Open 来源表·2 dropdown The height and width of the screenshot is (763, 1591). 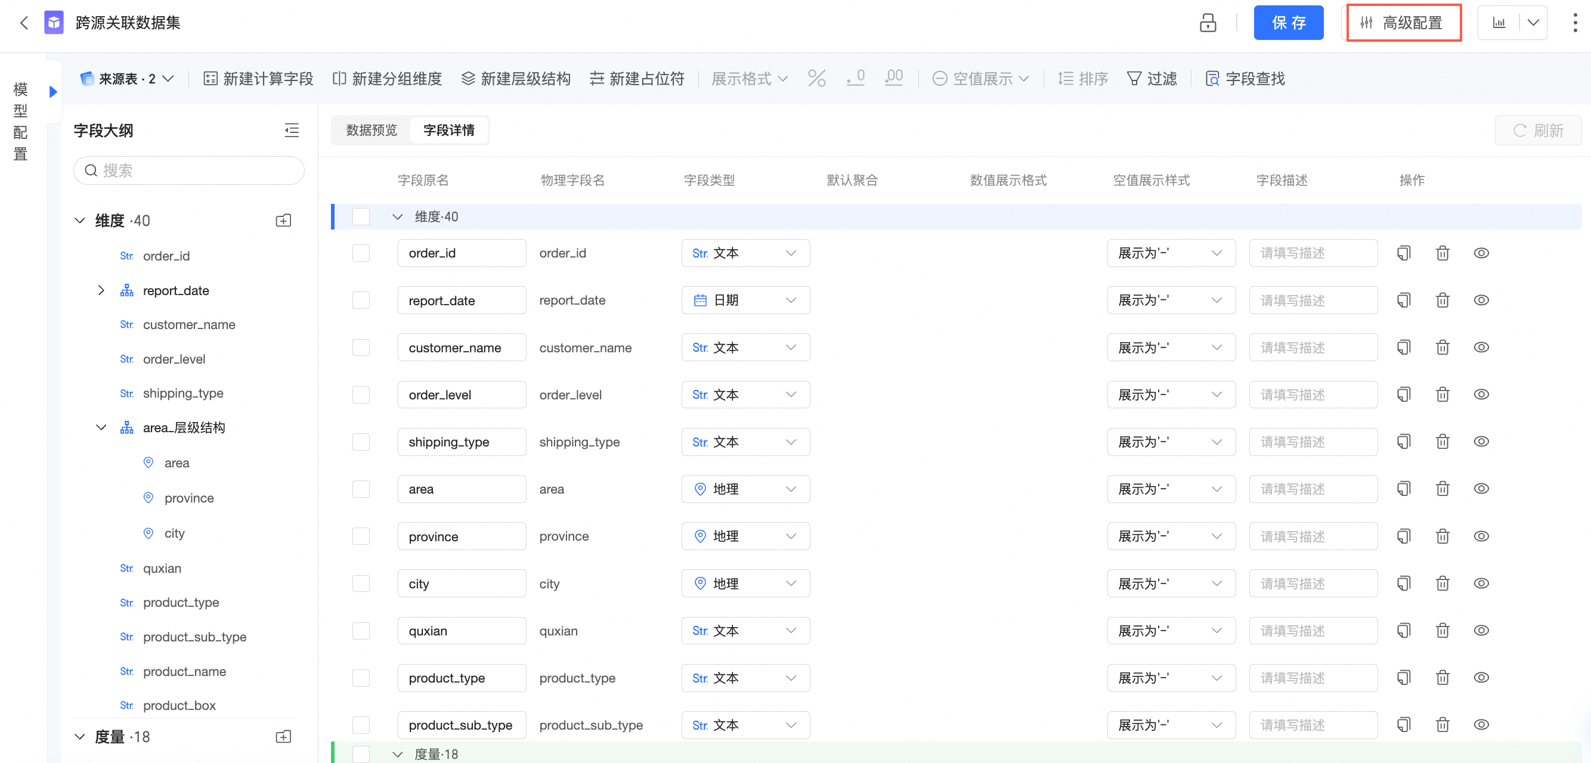(127, 79)
